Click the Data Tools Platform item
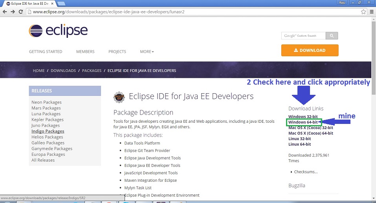The width and height of the screenshot is (376, 203). pos(142,143)
